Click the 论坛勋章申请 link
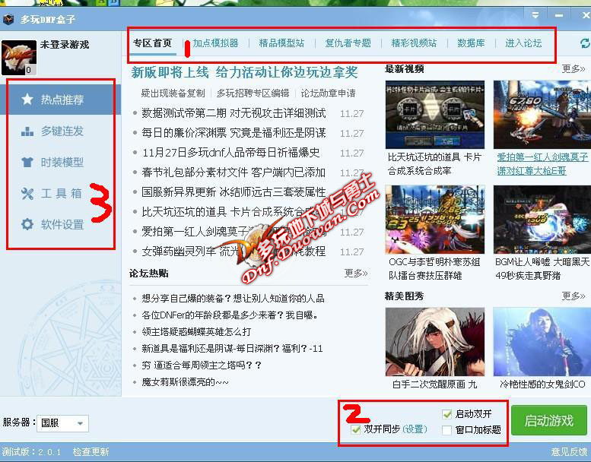The width and height of the screenshot is (591, 462). (x=329, y=93)
